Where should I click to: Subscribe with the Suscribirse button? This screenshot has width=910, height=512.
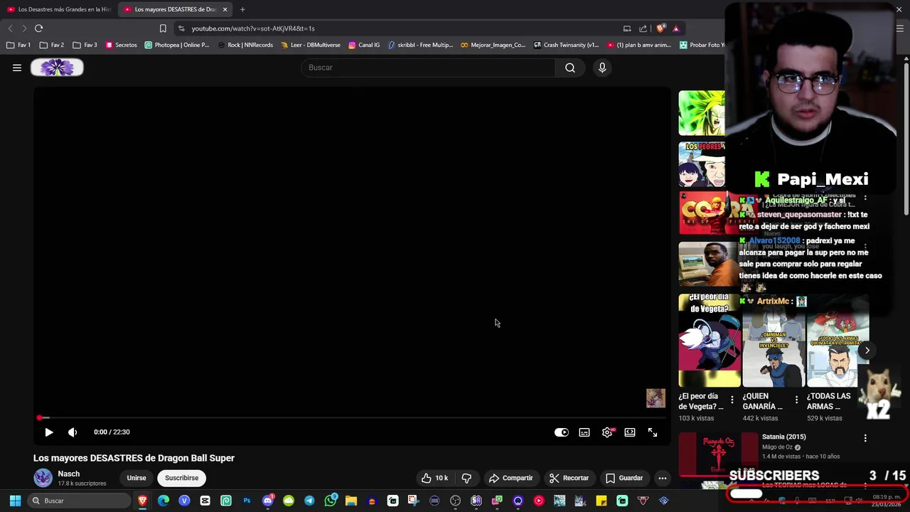click(181, 478)
